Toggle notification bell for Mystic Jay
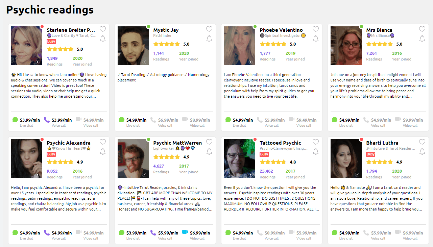The image size is (433, 247). point(209,39)
